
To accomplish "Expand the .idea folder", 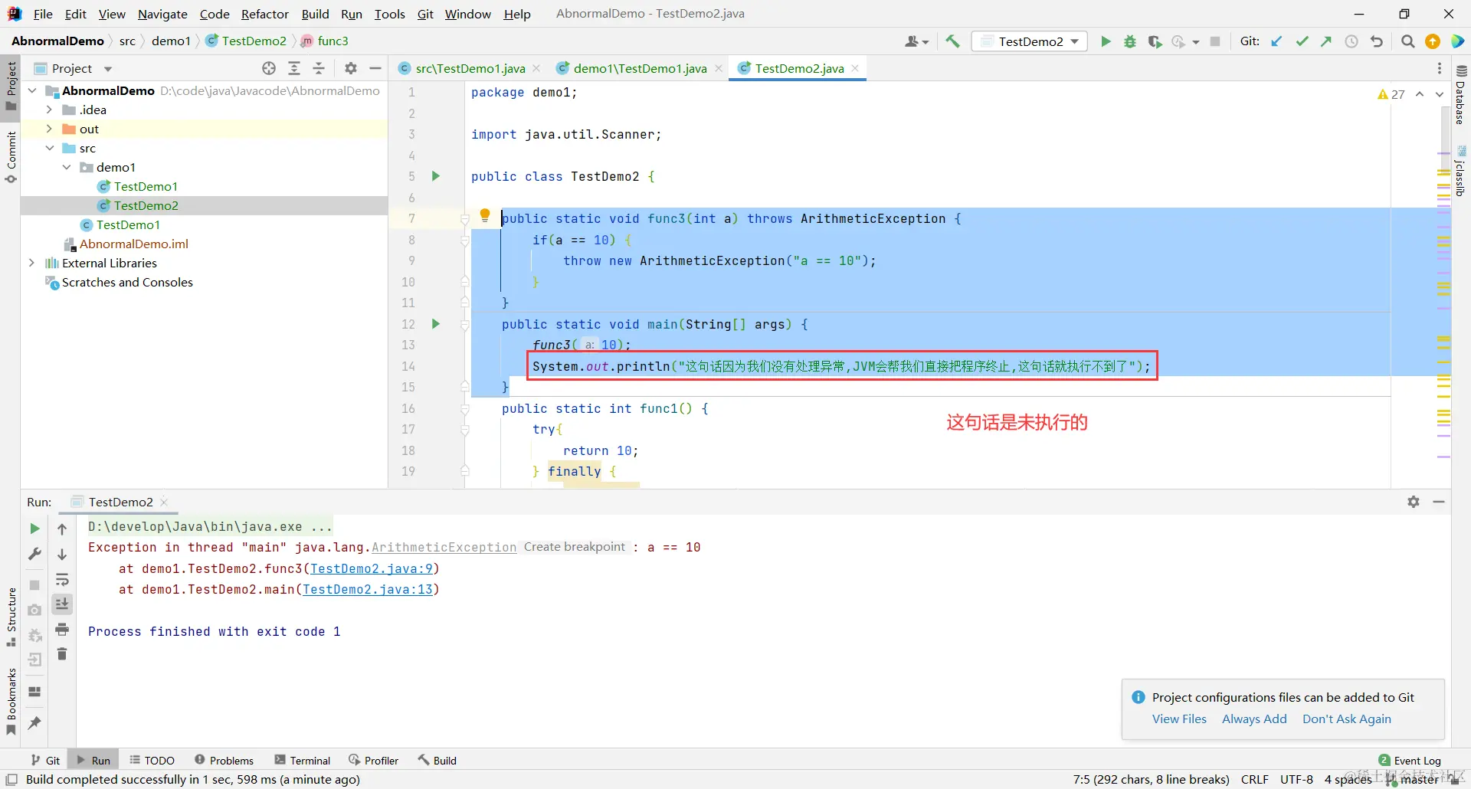I will point(49,110).
